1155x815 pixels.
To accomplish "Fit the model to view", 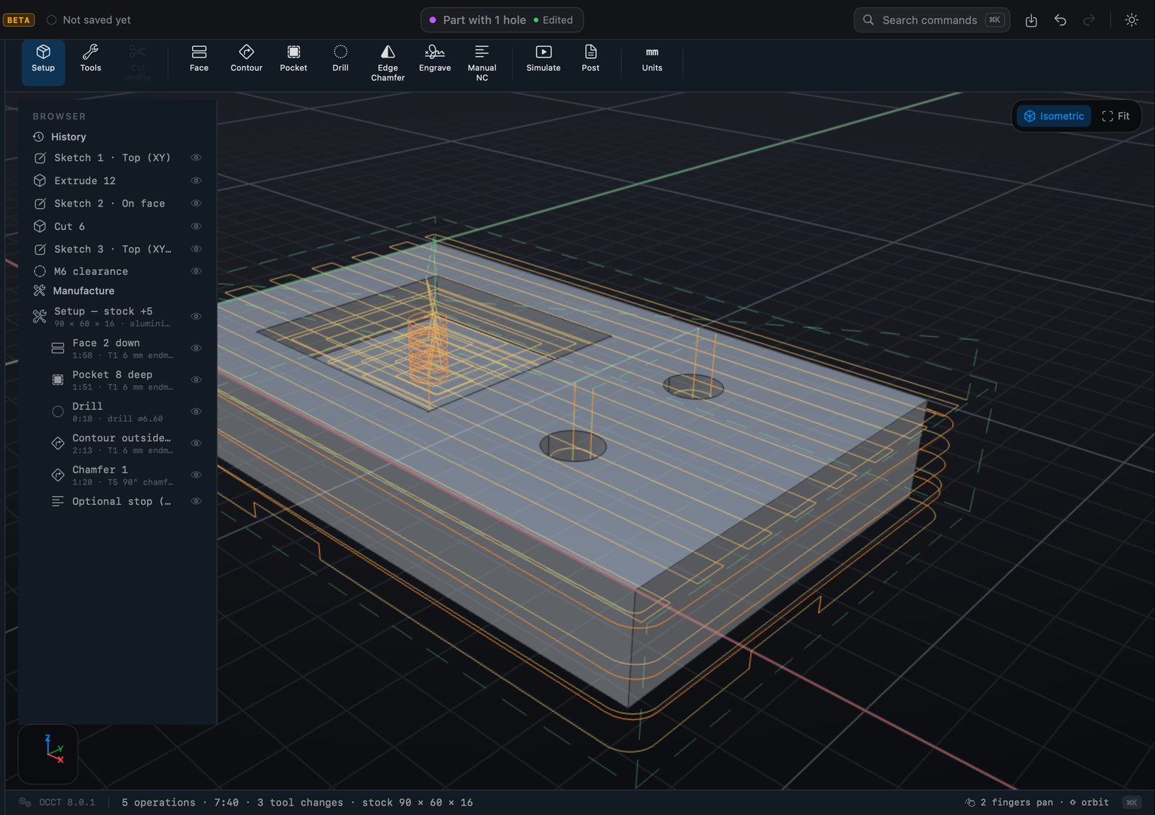I will point(1115,116).
